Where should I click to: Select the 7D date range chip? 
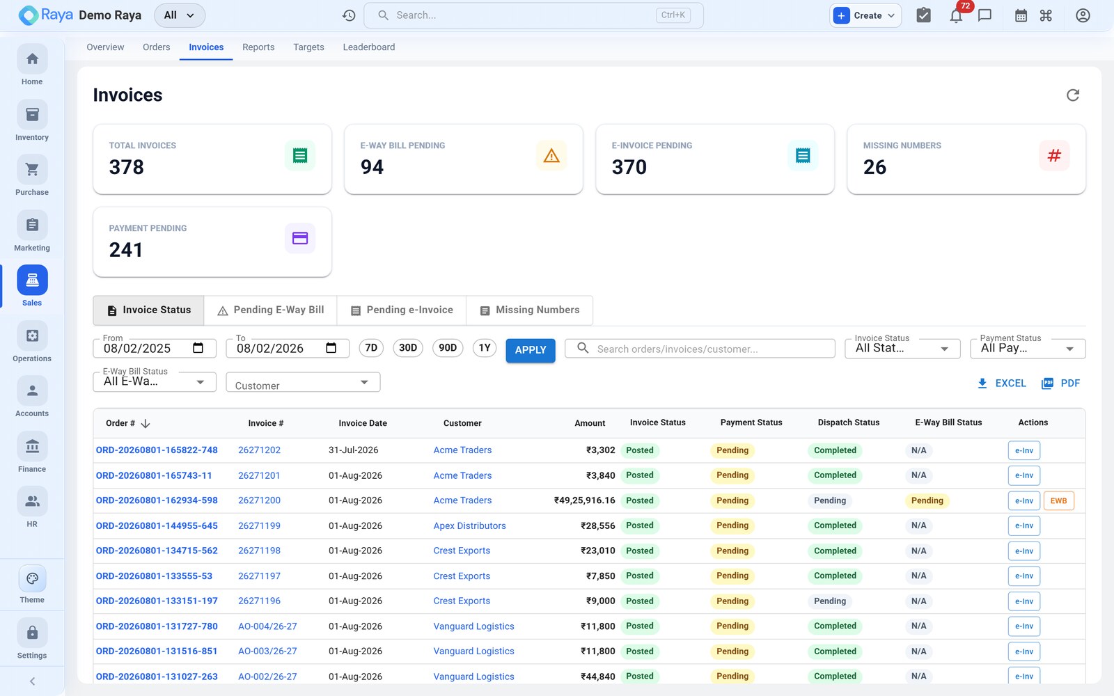371,348
